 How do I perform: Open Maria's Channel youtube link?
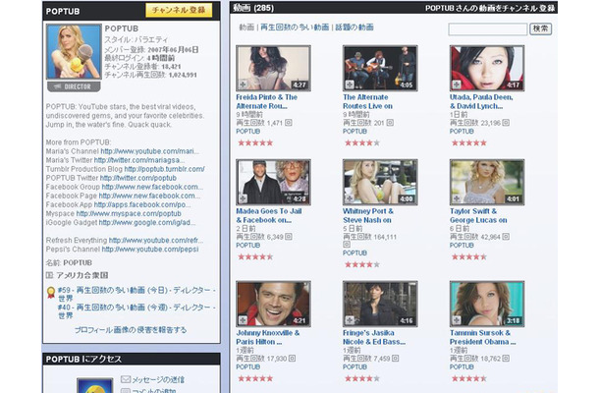(149, 151)
